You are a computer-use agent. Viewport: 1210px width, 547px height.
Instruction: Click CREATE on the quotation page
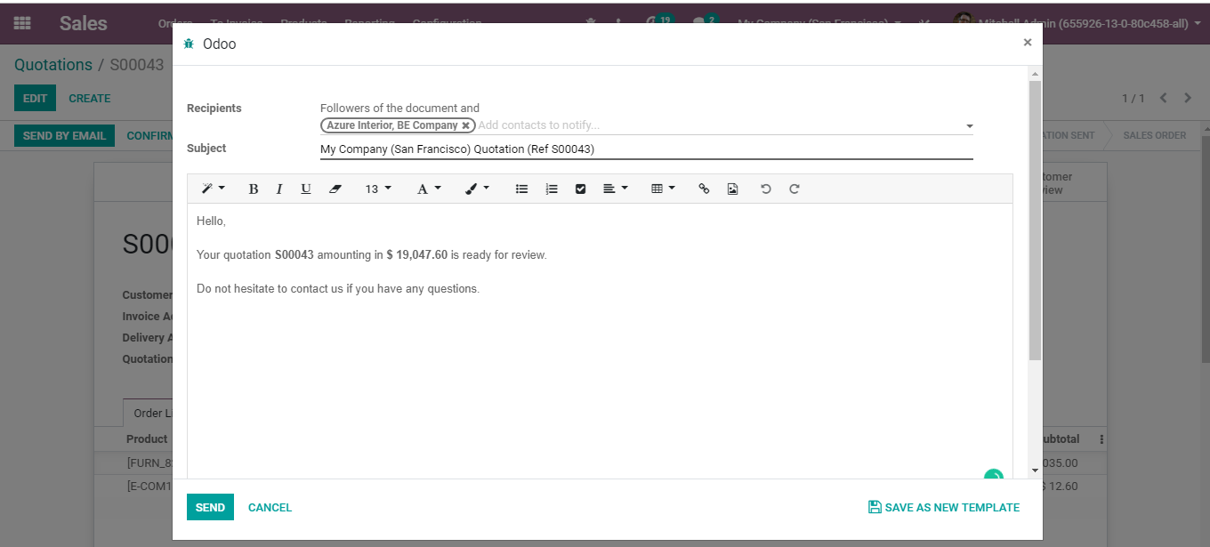90,98
